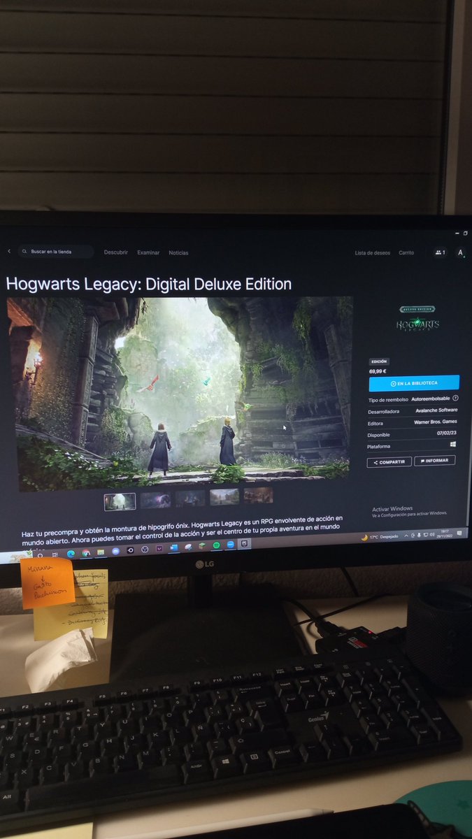Viewport: 472px width, 839px height.
Task: Open the Noticias tab
Action: point(178,252)
